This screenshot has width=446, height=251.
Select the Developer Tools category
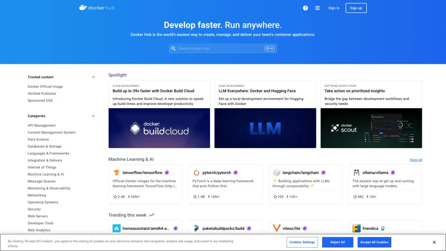click(x=41, y=223)
